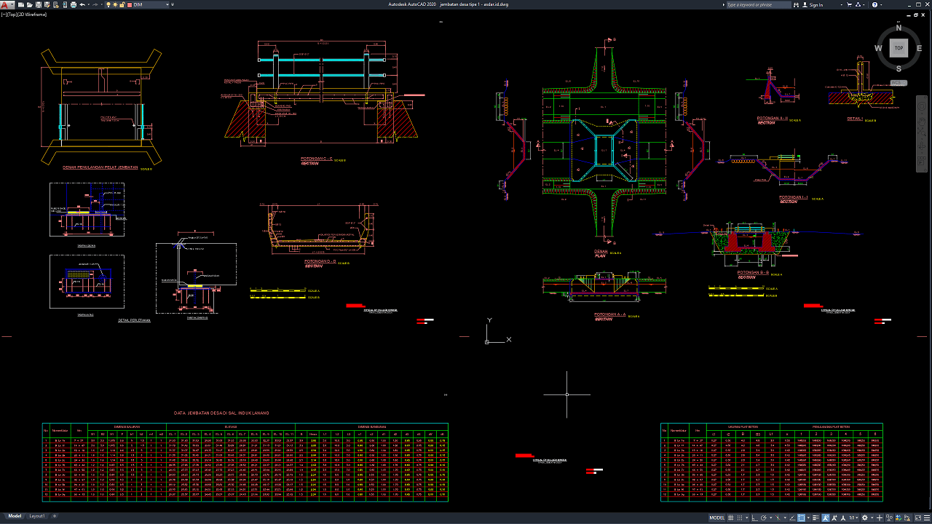The image size is (932, 524).
Task: Click the MODEL space button in status bar
Action: click(716, 517)
